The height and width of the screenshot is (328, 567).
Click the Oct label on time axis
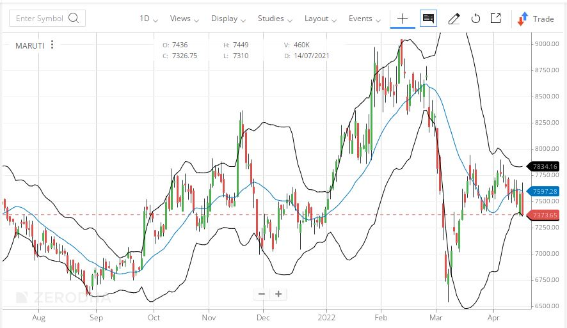click(154, 318)
